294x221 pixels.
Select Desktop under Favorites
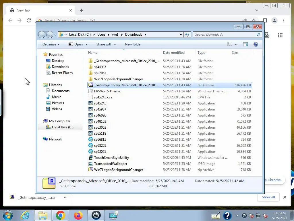click(58, 61)
